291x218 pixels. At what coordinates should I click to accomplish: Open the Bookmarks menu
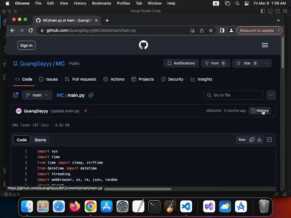[x=101, y=3]
